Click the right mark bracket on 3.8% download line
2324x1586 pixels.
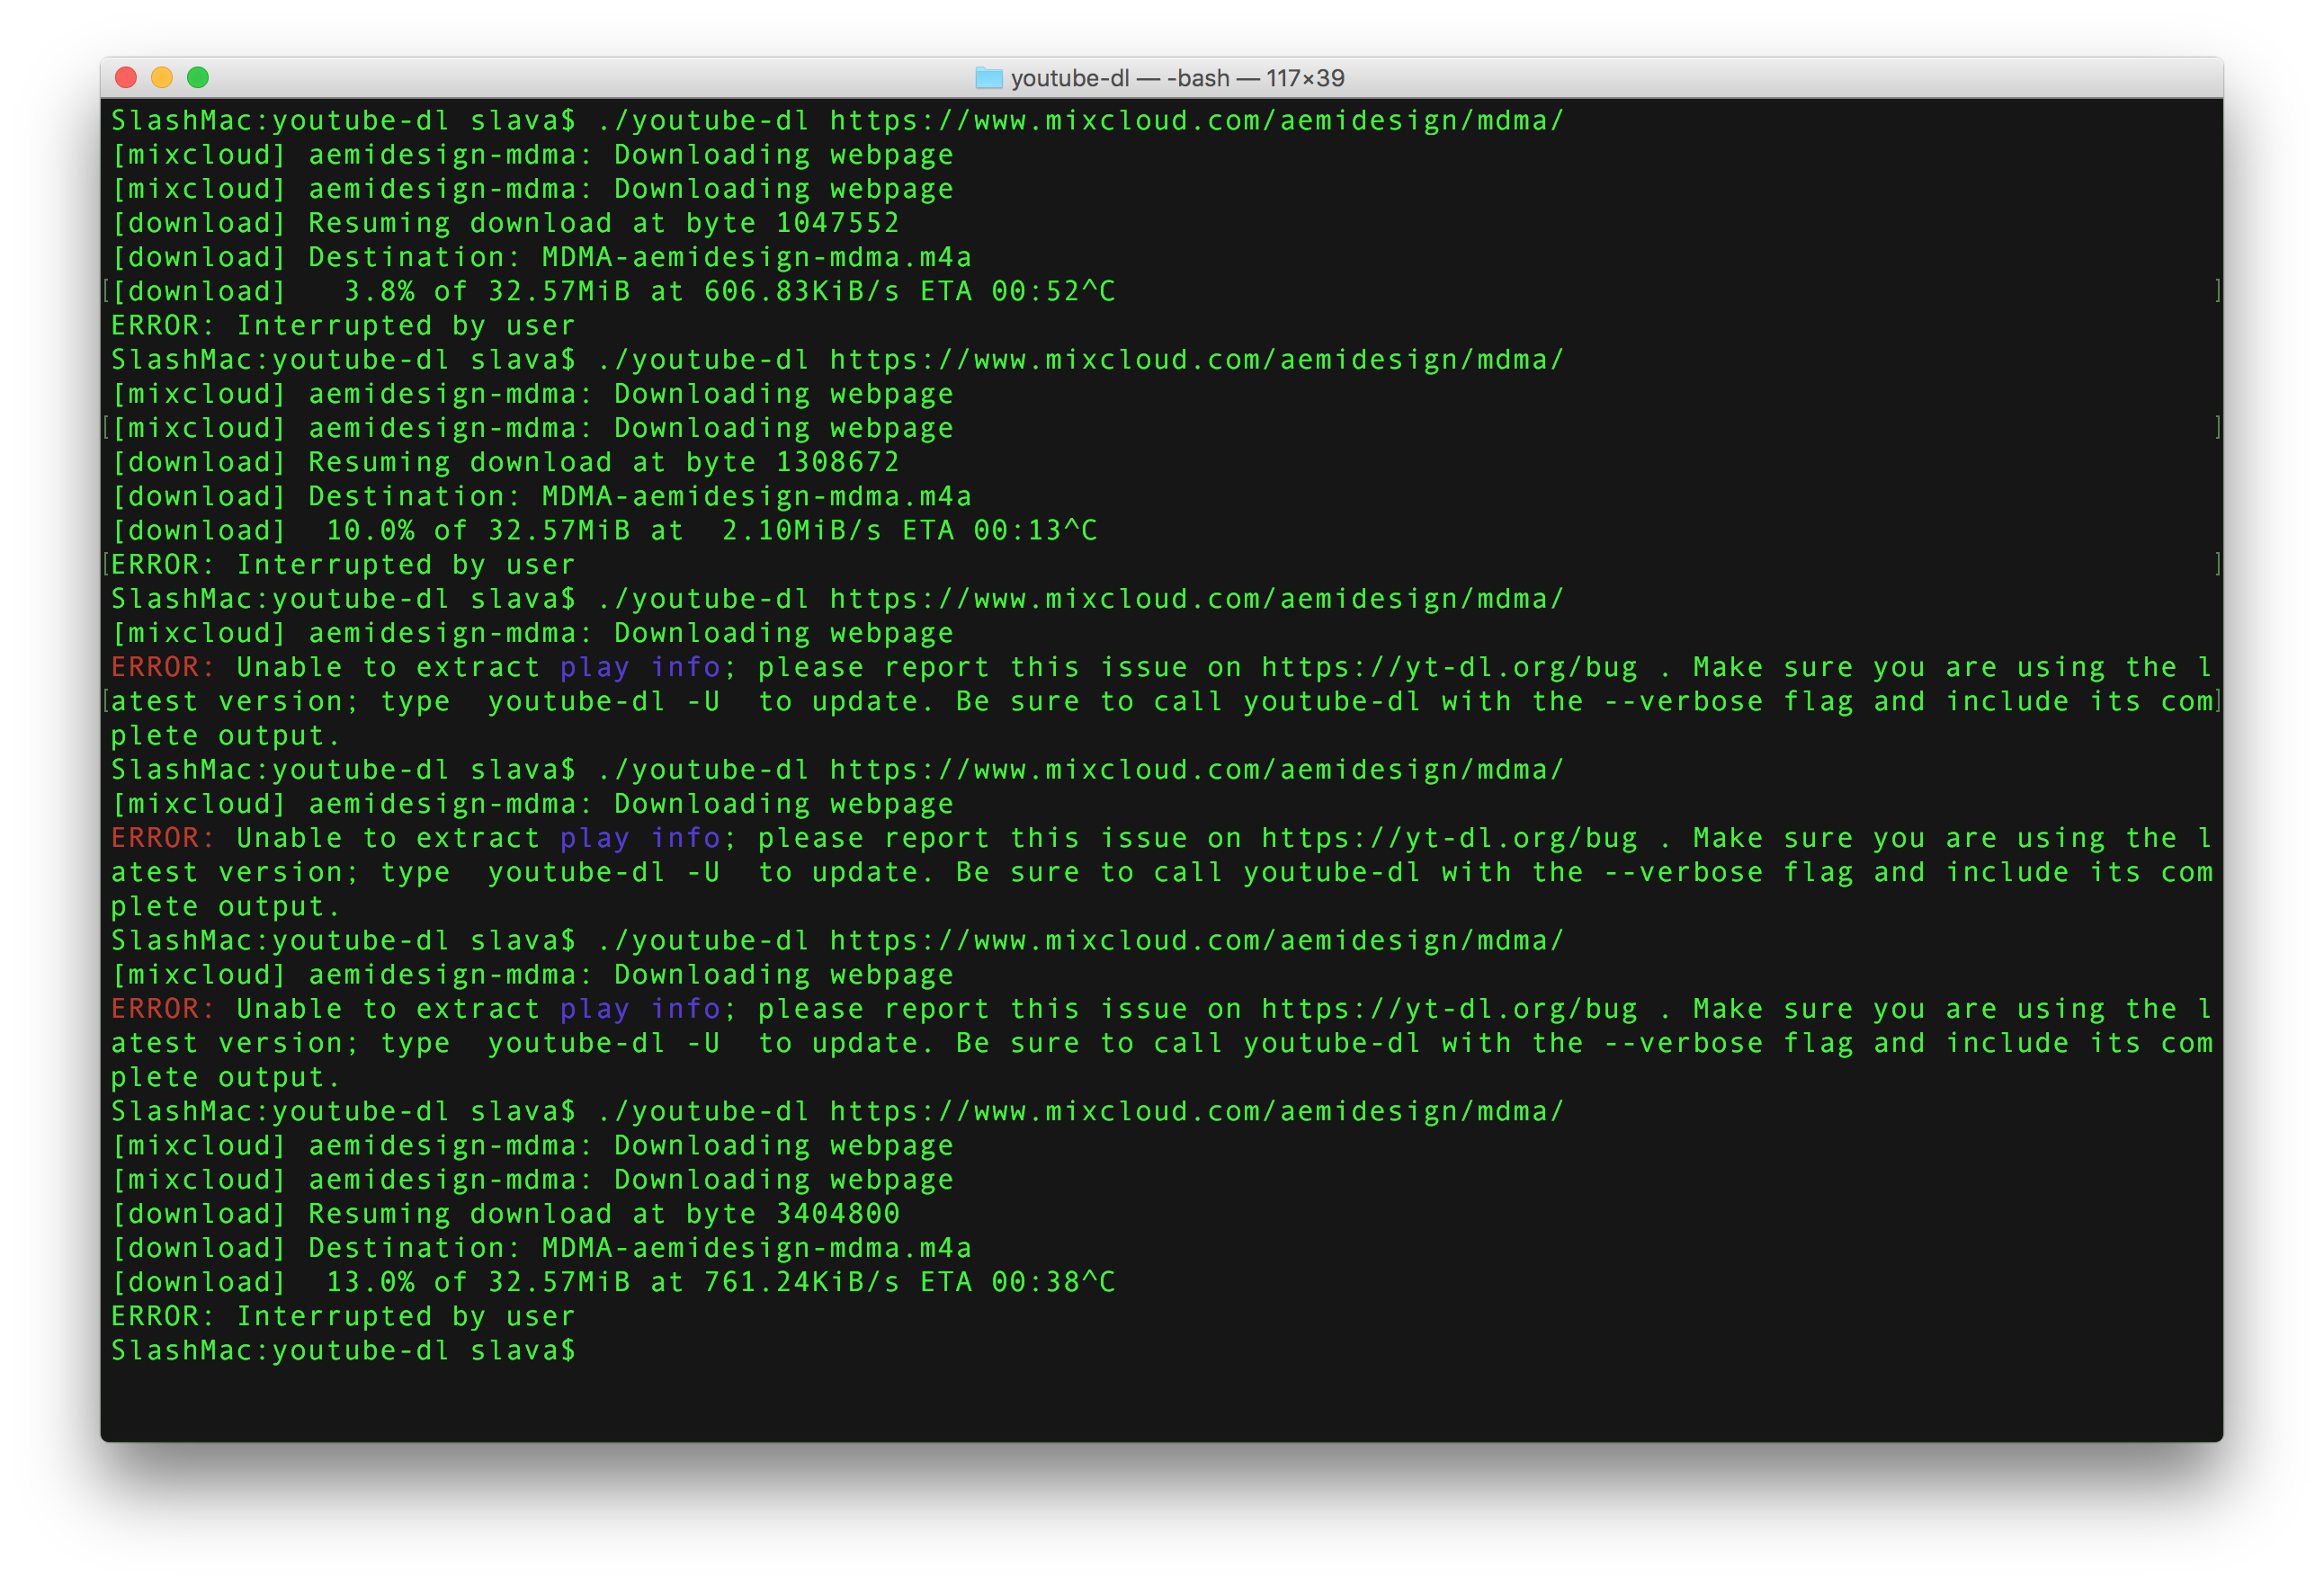coord(2217,290)
